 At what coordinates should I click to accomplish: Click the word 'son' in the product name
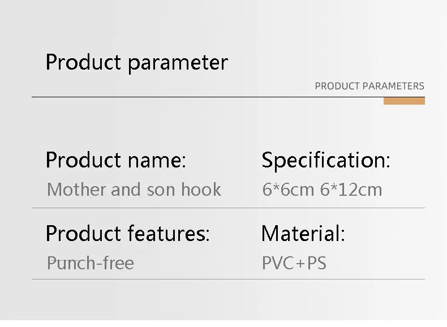[161, 190]
